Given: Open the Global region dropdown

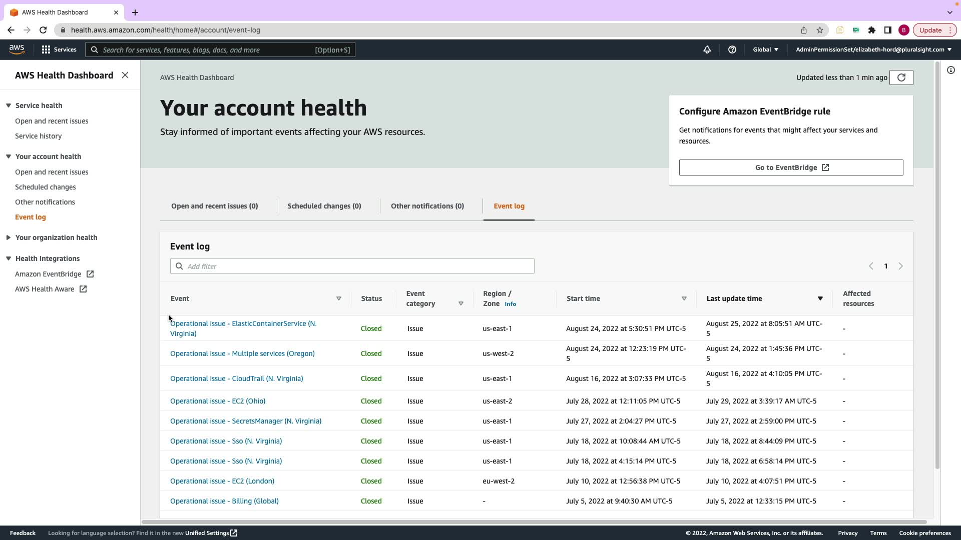Looking at the screenshot, I should (x=765, y=49).
